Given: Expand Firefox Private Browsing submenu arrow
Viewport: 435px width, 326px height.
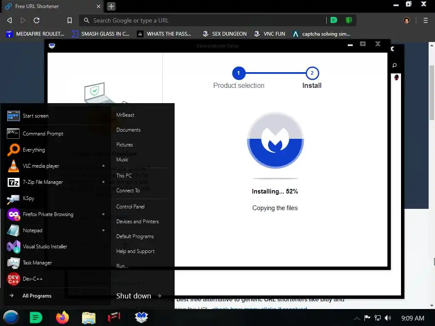Looking at the screenshot, I should pyautogui.click(x=103, y=214).
